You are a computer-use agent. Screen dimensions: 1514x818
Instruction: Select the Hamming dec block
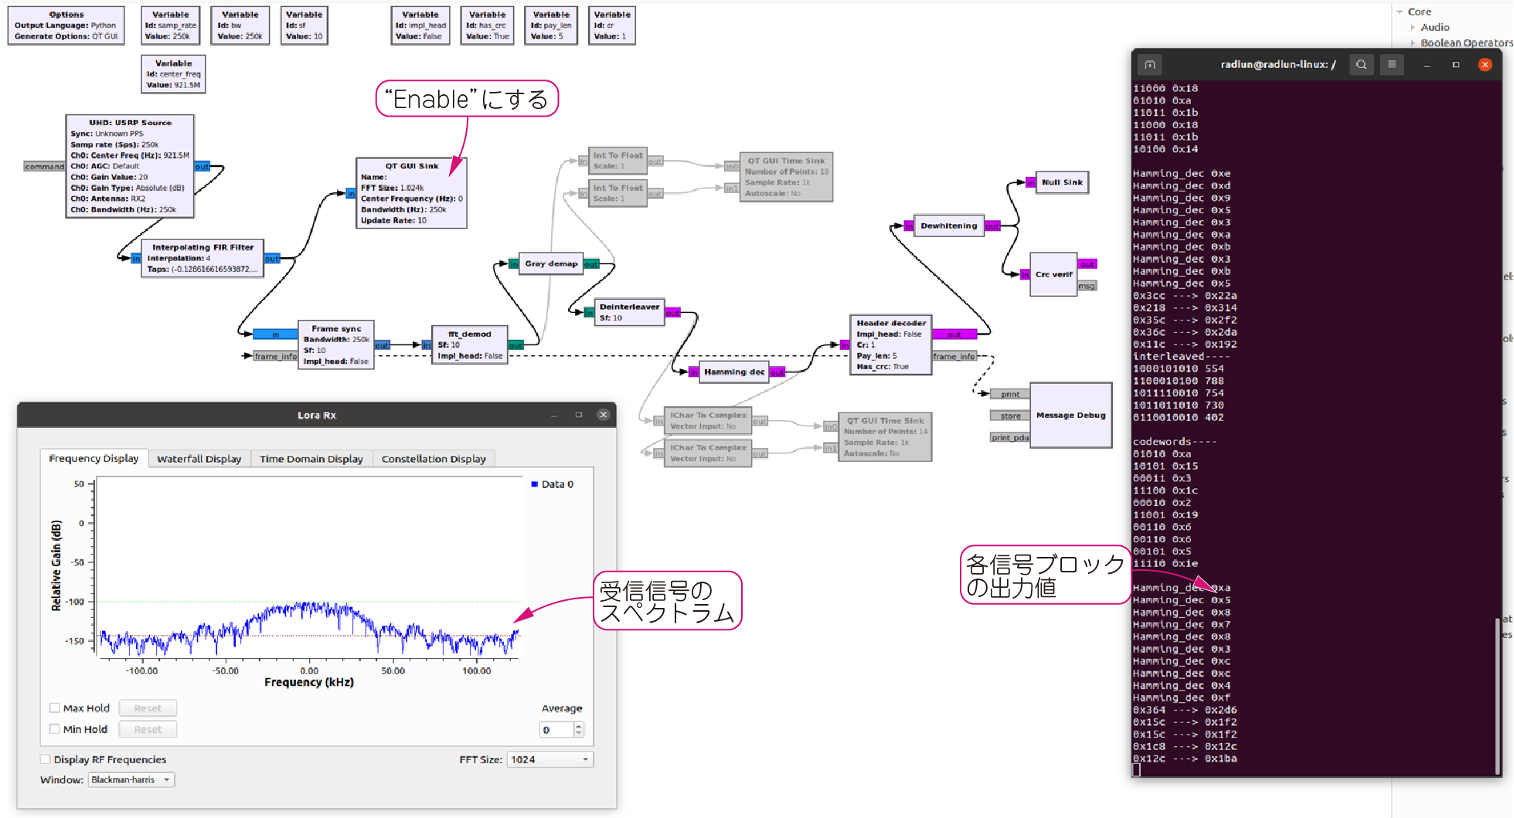[x=733, y=372]
